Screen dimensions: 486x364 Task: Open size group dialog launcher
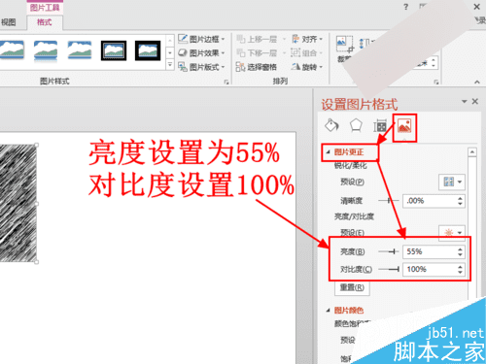(436, 82)
